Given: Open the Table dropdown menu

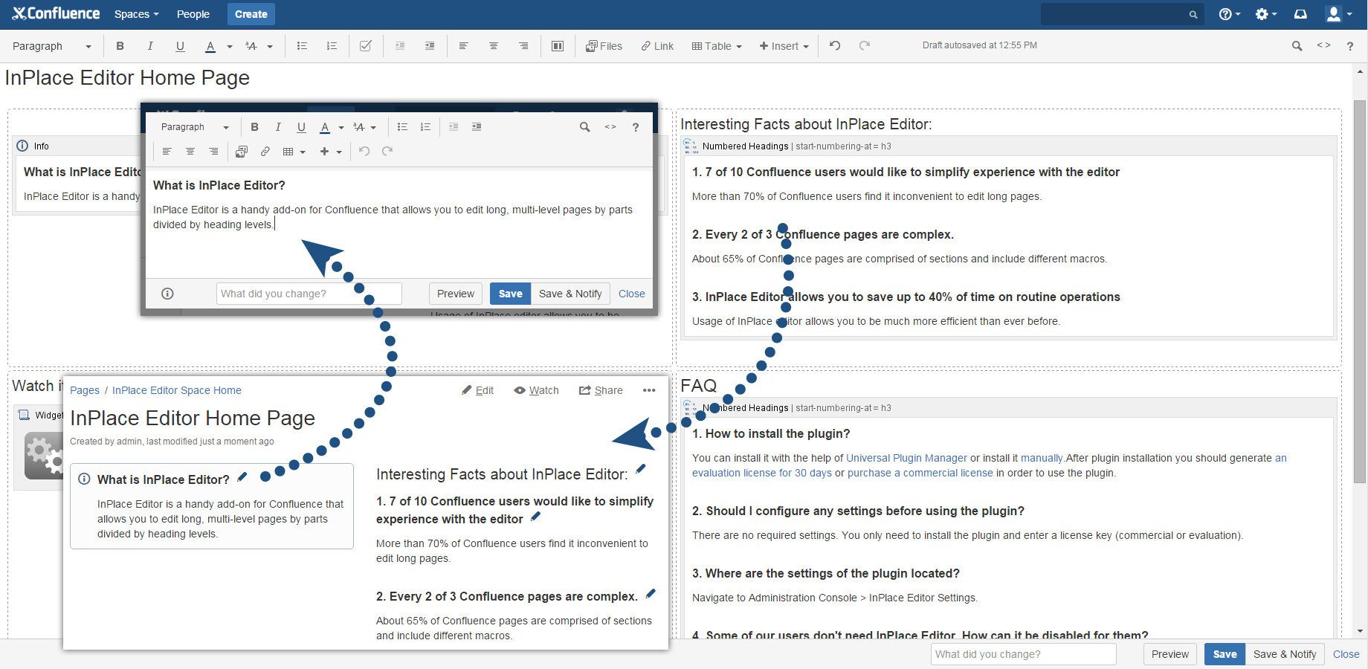Looking at the screenshot, I should click(x=717, y=46).
